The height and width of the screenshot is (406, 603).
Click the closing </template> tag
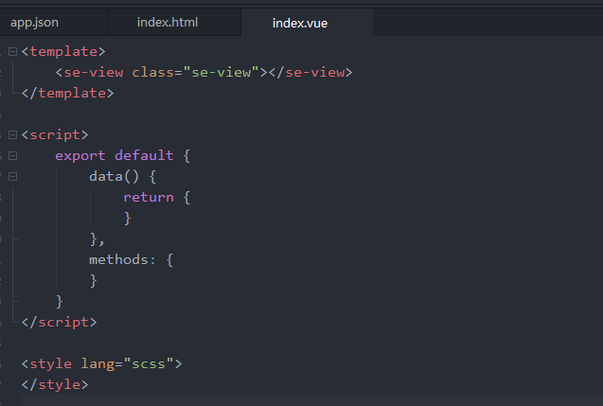click(68, 93)
